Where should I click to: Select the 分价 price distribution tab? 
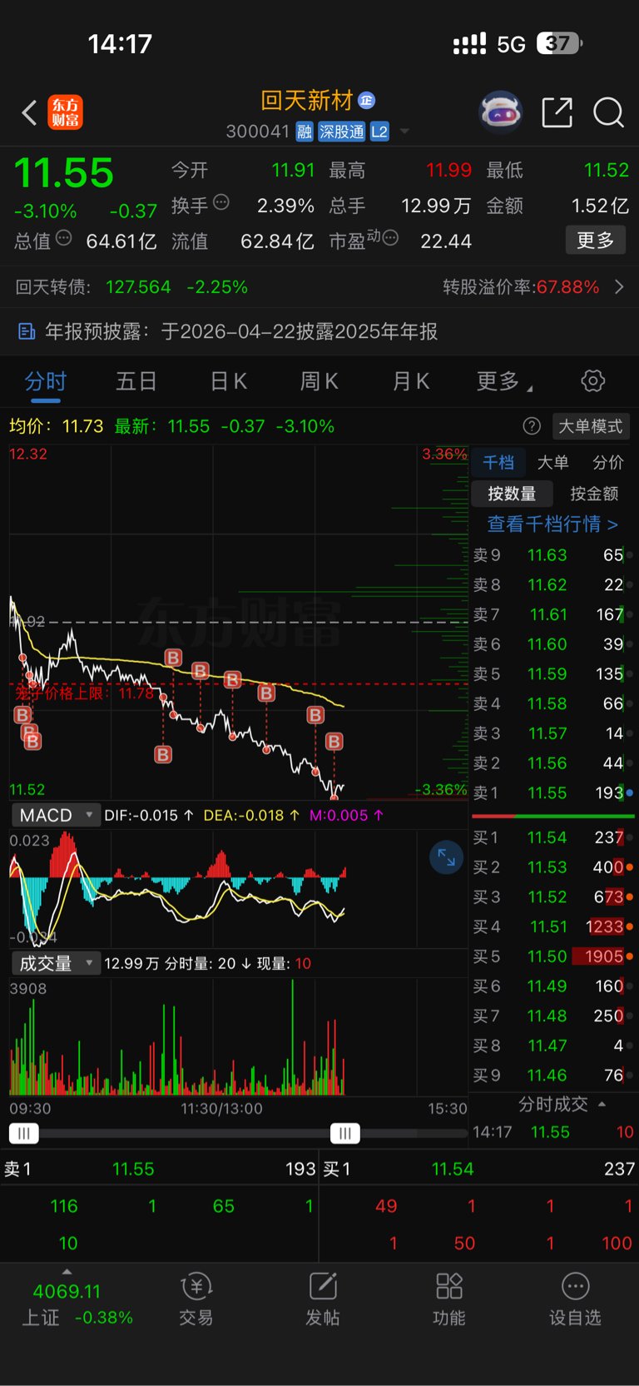pyautogui.click(x=608, y=462)
